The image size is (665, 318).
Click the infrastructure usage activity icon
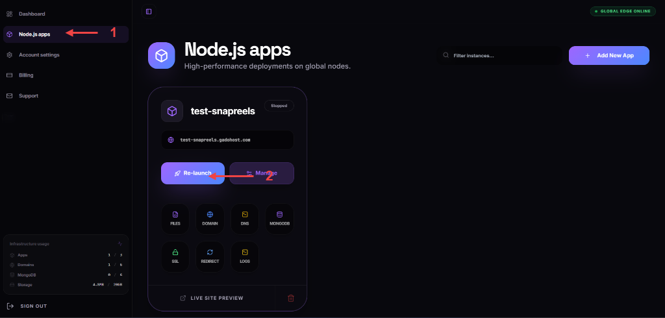click(120, 244)
